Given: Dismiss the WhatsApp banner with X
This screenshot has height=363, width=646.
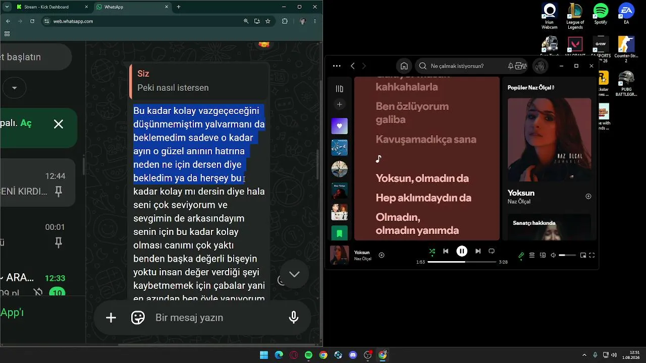Looking at the screenshot, I should pyautogui.click(x=59, y=124).
